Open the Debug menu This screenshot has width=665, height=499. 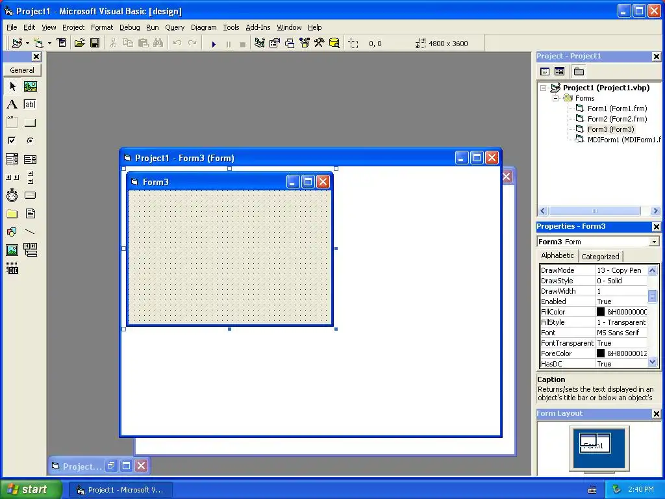(129, 27)
